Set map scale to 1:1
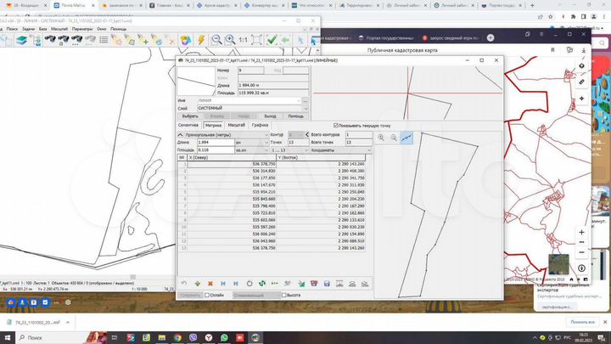Viewport: 611px width, 344px height. coord(244,40)
